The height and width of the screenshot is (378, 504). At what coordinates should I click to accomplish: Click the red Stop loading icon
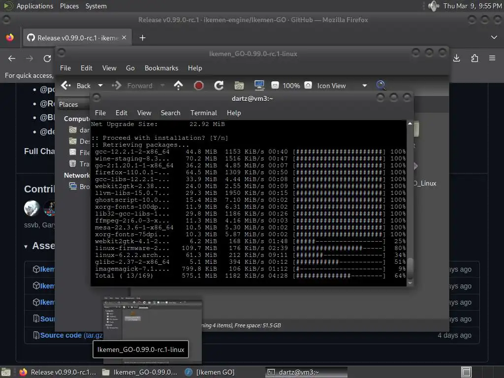(199, 86)
